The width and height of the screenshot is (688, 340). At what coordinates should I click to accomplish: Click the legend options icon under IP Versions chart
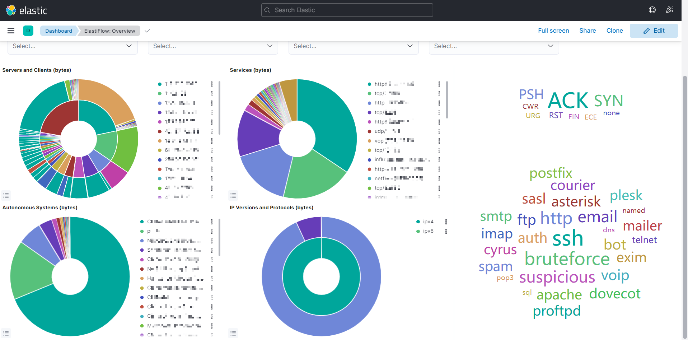233,333
